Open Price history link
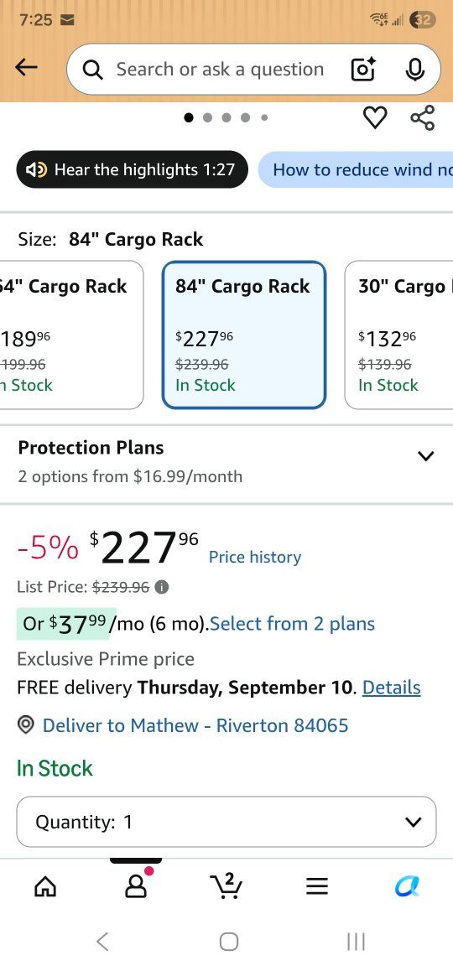 tap(255, 557)
